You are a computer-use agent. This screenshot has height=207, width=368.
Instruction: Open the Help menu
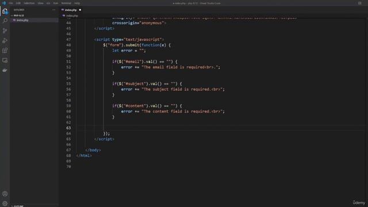[77, 3]
